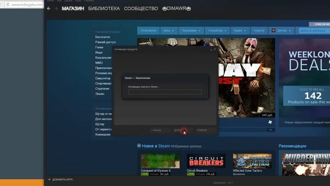Click the Affected Zone Tactics title text

[247, 171]
